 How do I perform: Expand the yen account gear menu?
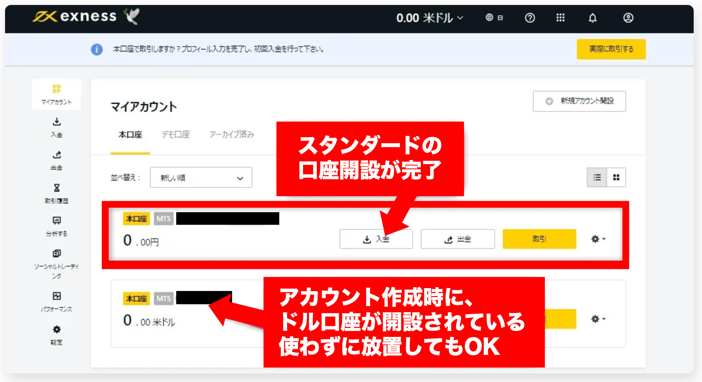tap(598, 239)
